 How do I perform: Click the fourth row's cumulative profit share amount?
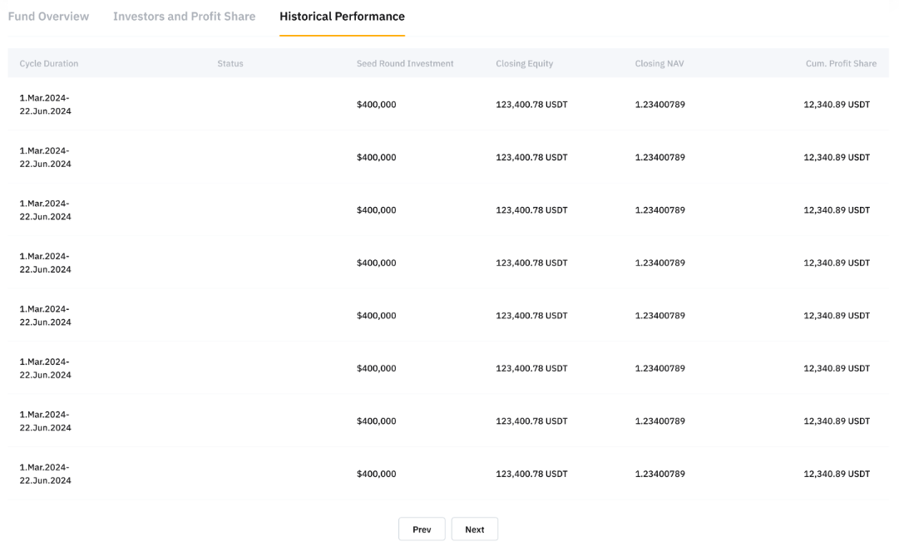(x=837, y=263)
